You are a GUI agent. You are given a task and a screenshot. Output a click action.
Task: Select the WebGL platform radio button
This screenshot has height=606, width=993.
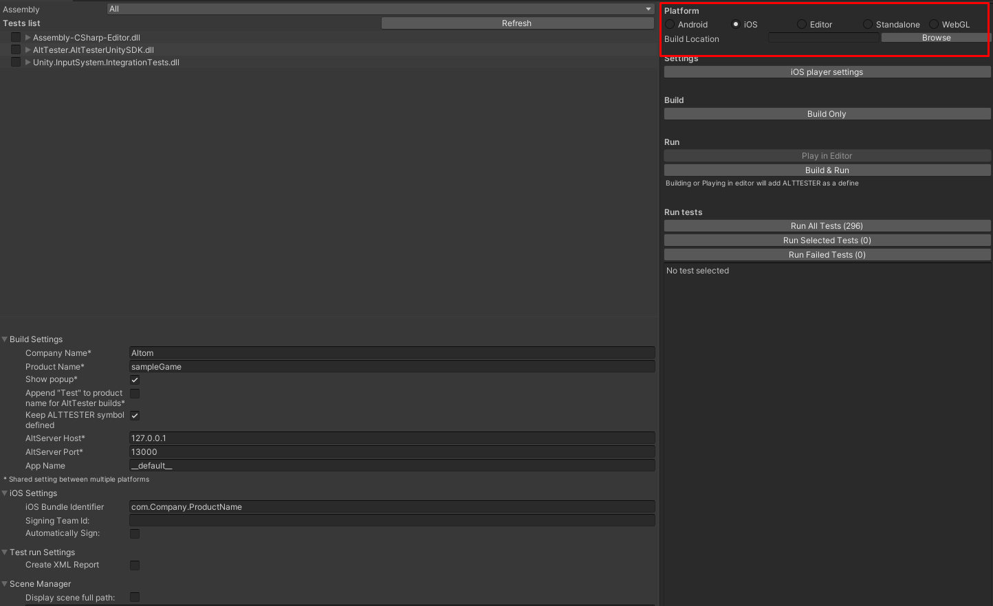point(934,25)
